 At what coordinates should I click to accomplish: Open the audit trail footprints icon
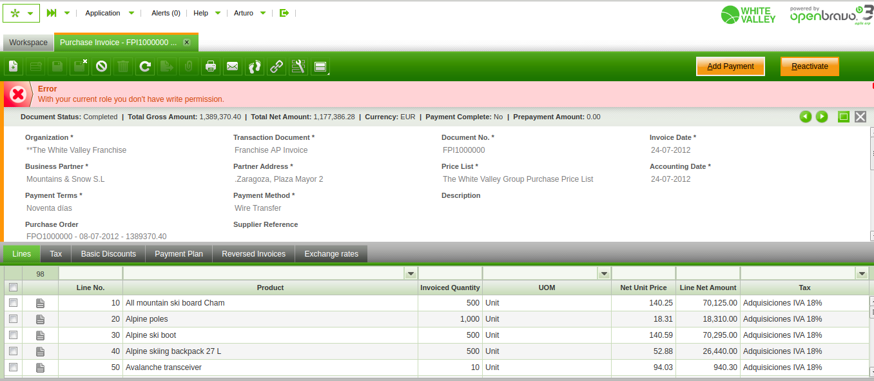pos(255,66)
